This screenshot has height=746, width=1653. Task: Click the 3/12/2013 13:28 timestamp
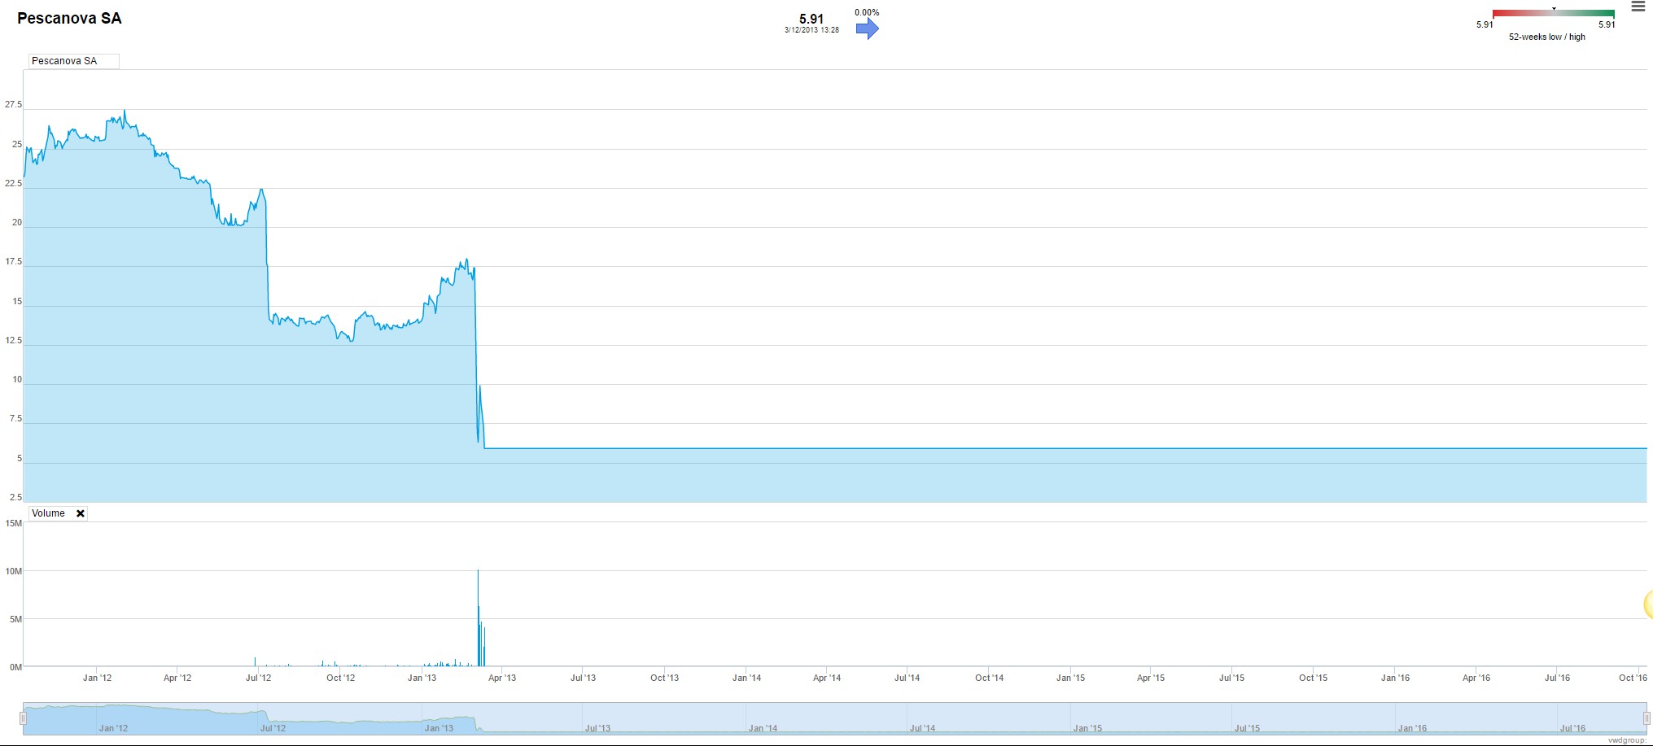811,30
